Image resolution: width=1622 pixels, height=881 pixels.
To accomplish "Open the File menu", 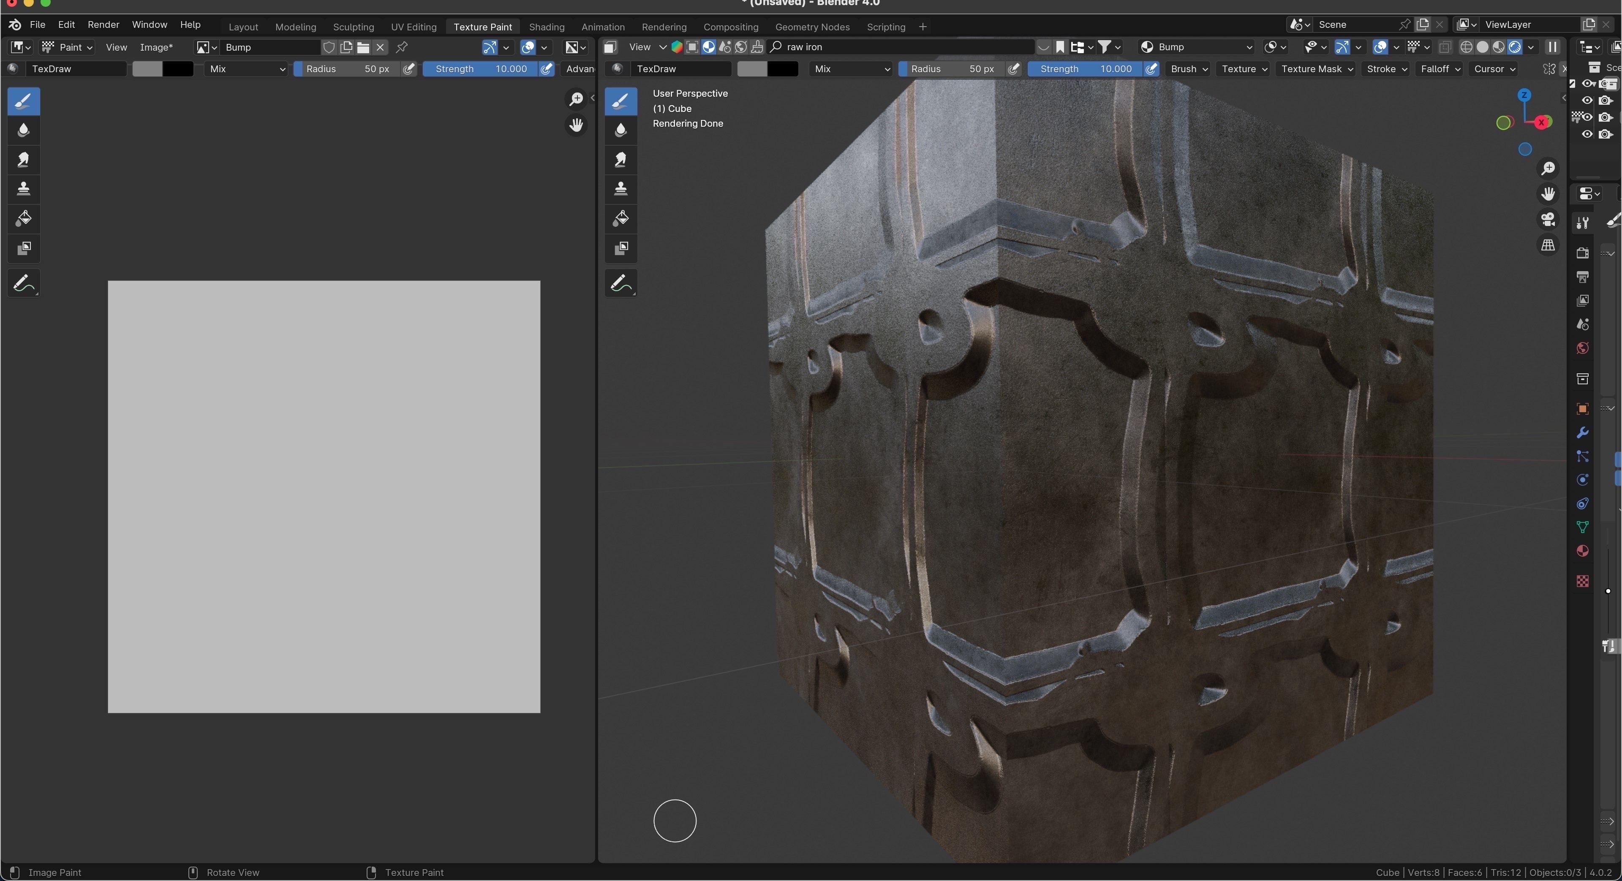I will tap(38, 24).
